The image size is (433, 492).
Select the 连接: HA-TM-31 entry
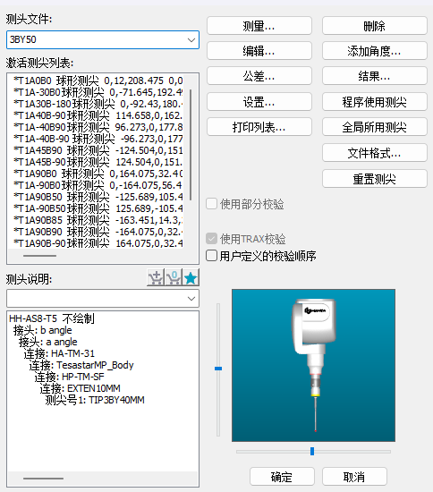point(59,353)
